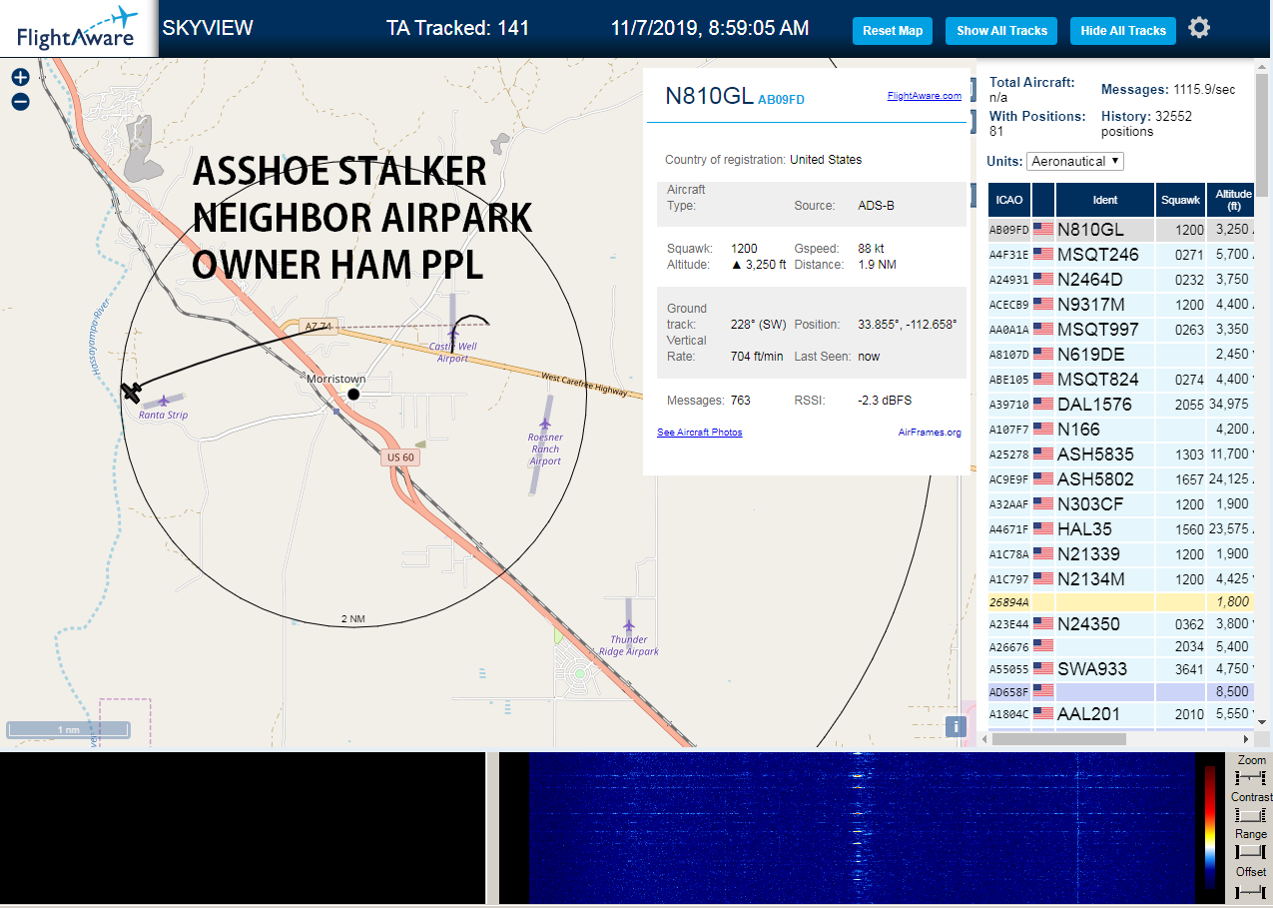Click the aircraft table horizontal scrollbar
The width and height of the screenshot is (1273, 908).
[1058, 739]
